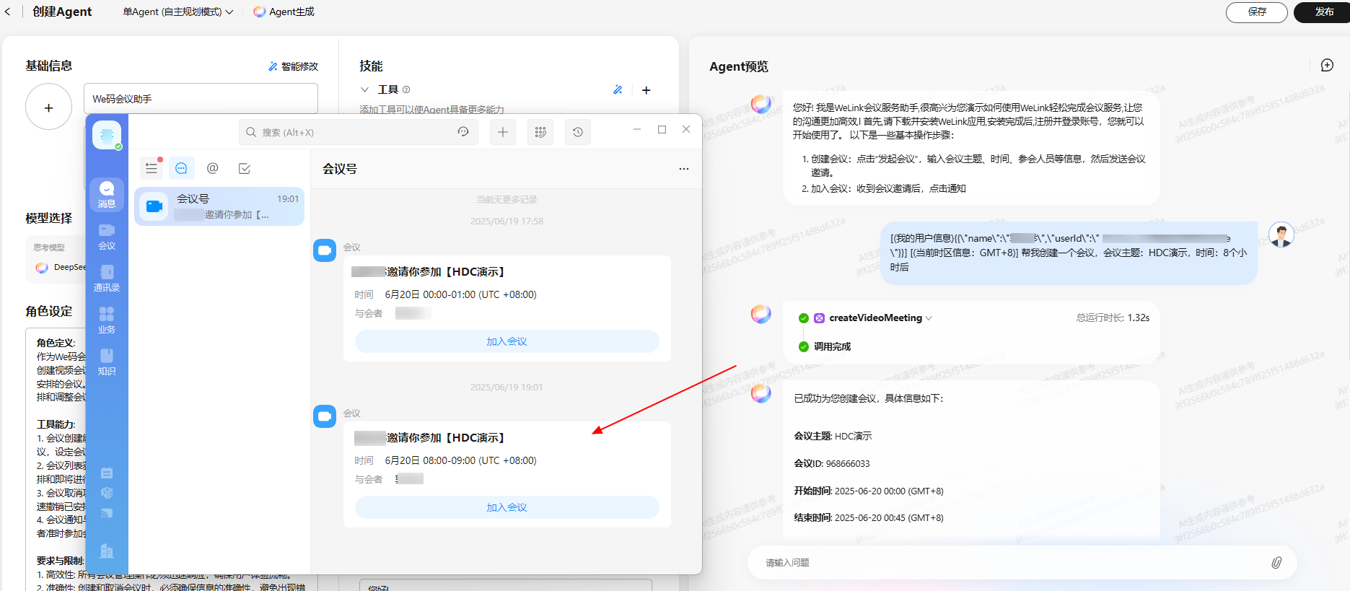
Task: Open the 消息 (Messages) section in WeLink sidebar
Action: click(x=107, y=194)
